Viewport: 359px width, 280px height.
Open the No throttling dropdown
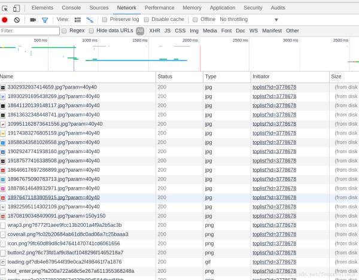[x=249, y=20]
